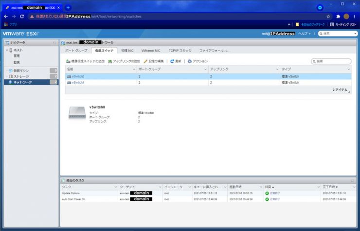Open the ヘルプ help menu
The width and height of the screenshot is (360, 231).
(x=304, y=34)
